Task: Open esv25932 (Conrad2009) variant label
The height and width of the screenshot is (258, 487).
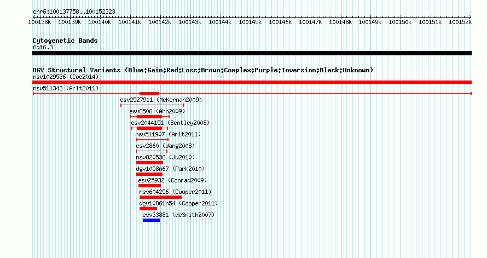Action: click(x=172, y=180)
